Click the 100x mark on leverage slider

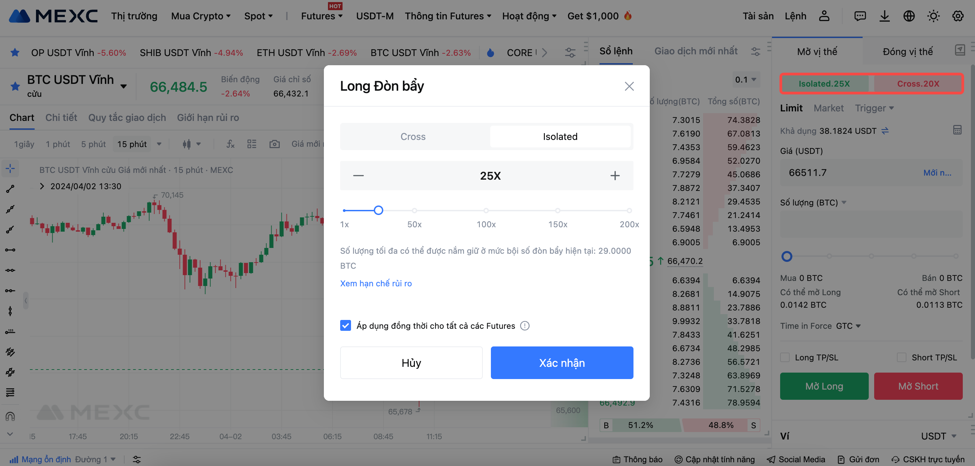click(486, 211)
